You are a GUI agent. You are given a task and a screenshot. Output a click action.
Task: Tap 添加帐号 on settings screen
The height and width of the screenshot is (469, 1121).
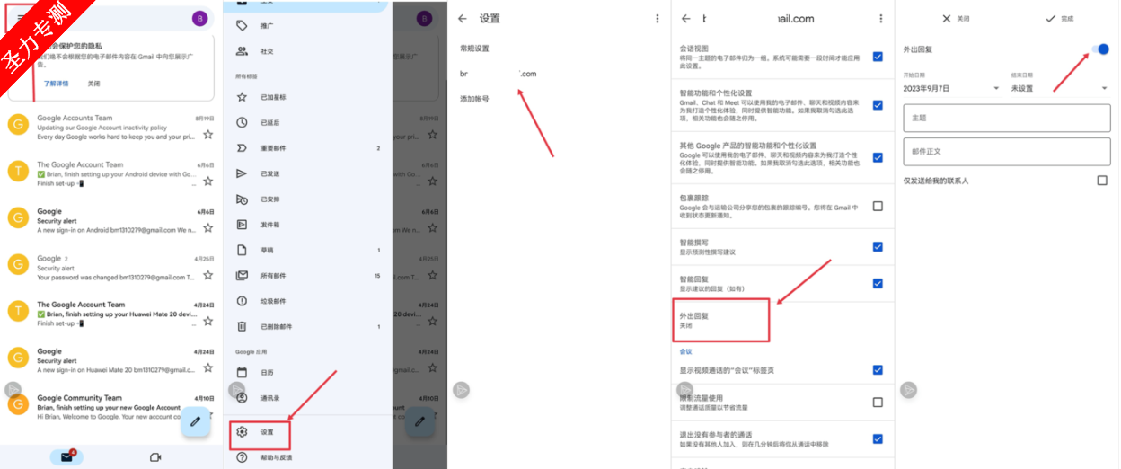(x=474, y=99)
